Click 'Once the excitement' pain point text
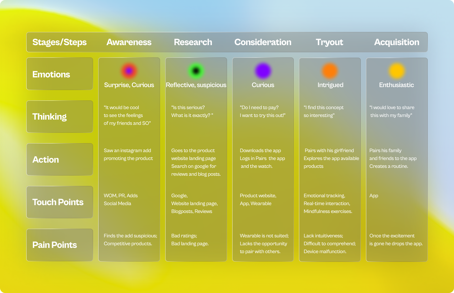The height and width of the screenshot is (293, 454). coord(392,236)
